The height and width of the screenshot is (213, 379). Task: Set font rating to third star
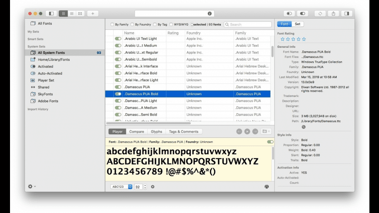coord(293,39)
